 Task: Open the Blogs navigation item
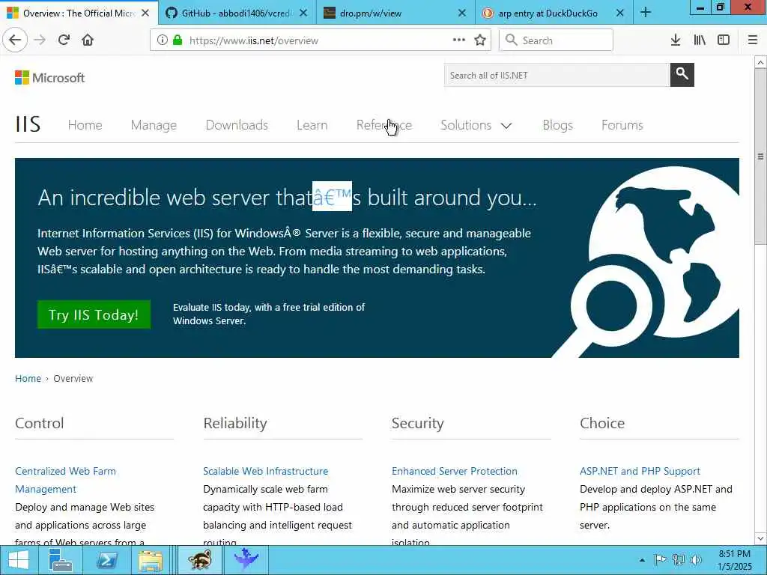[x=557, y=125]
